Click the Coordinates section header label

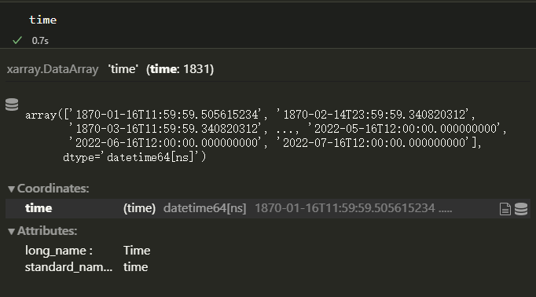[x=53, y=189]
